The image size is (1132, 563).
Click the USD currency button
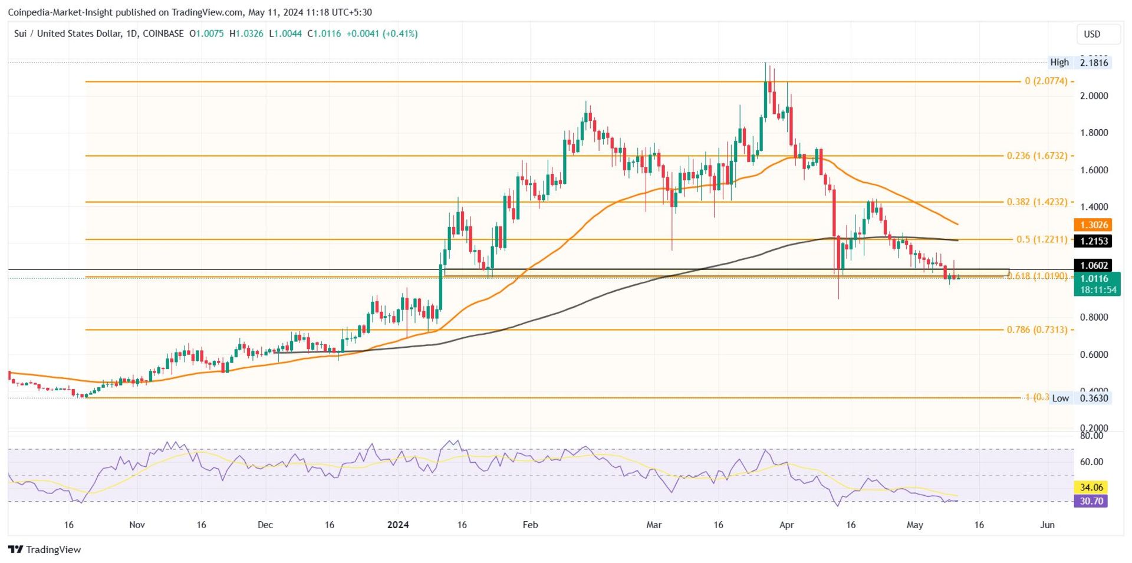click(x=1097, y=34)
